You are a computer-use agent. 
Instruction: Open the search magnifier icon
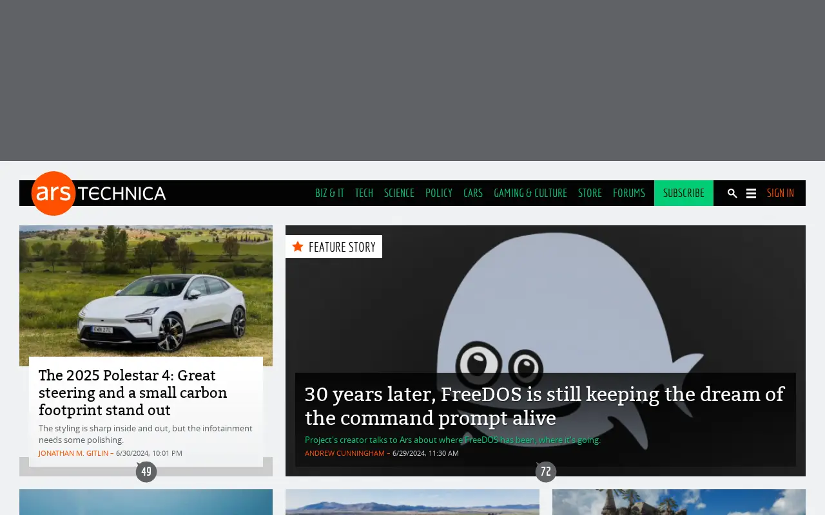tap(732, 193)
